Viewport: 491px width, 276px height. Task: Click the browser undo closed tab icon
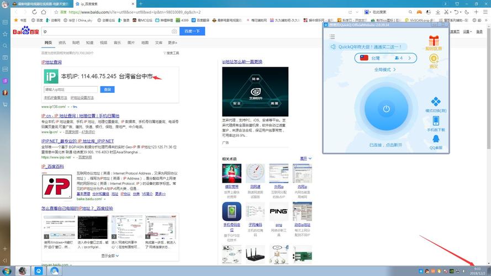[x=456, y=12]
